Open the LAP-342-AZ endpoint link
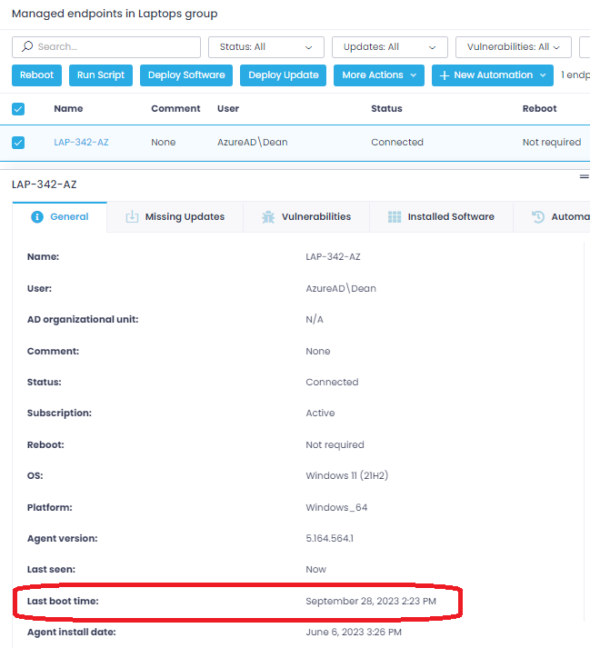 pyautogui.click(x=81, y=143)
